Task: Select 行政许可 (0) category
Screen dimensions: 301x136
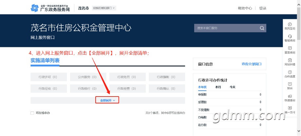Action: point(49,77)
